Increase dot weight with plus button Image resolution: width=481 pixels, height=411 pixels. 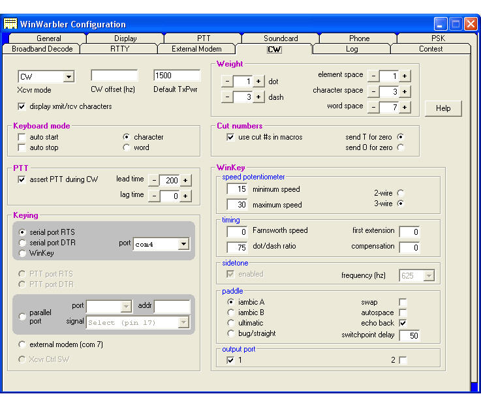tap(258, 82)
